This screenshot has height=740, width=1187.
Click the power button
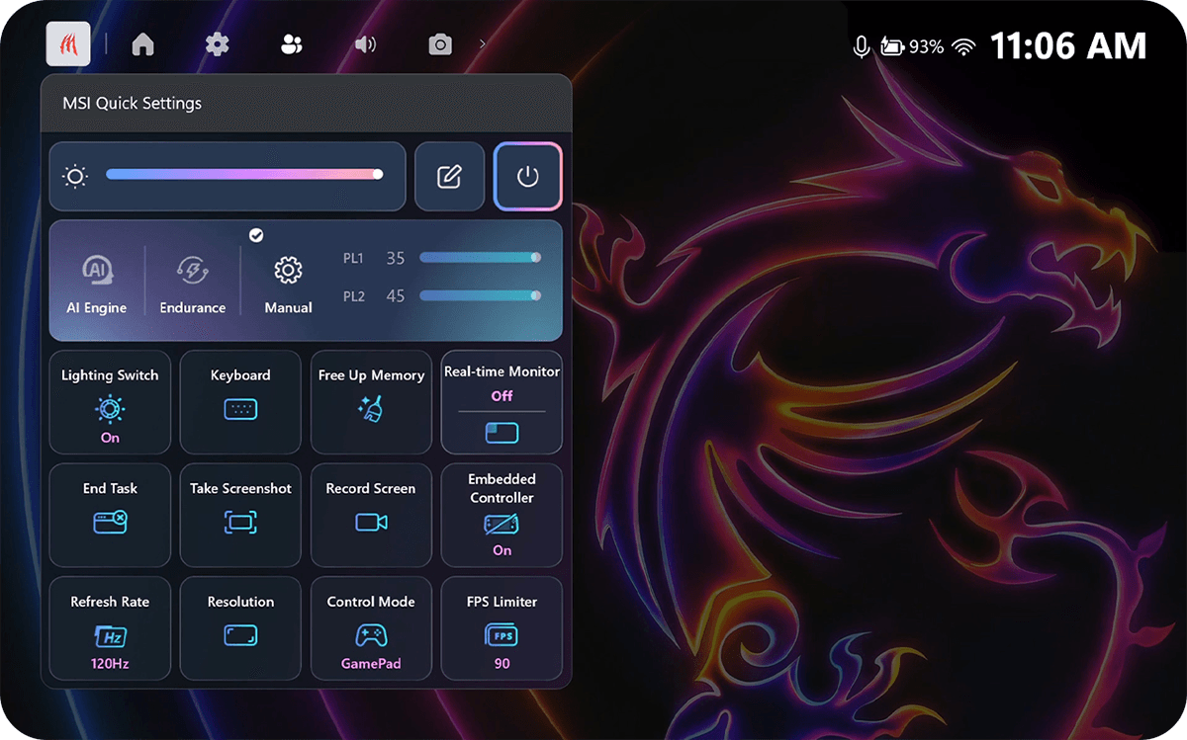click(x=528, y=177)
